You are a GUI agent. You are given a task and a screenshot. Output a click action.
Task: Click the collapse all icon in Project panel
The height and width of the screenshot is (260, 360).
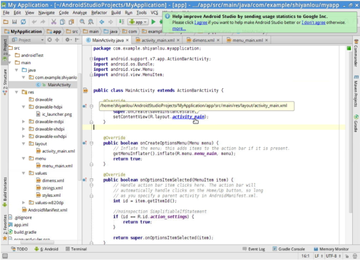pyautogui.click(x=57, y=40)
